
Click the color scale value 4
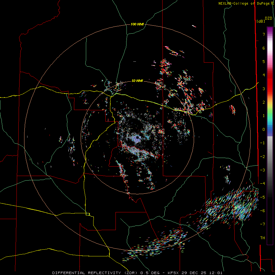pos(264,75)
